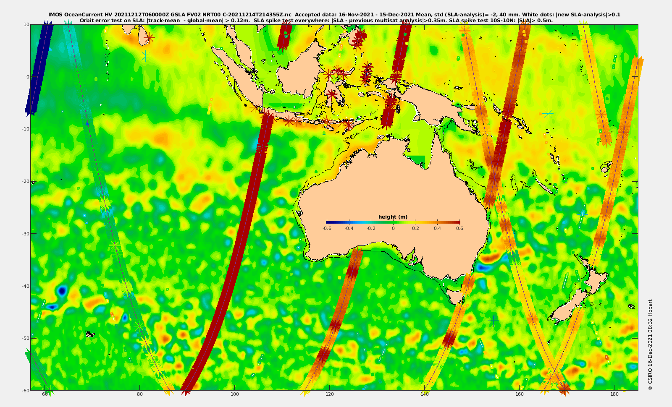Viewport: 672px width, 407px height.
Task: Click the latitude axis label "-30"
Action: tap(25, 234)
